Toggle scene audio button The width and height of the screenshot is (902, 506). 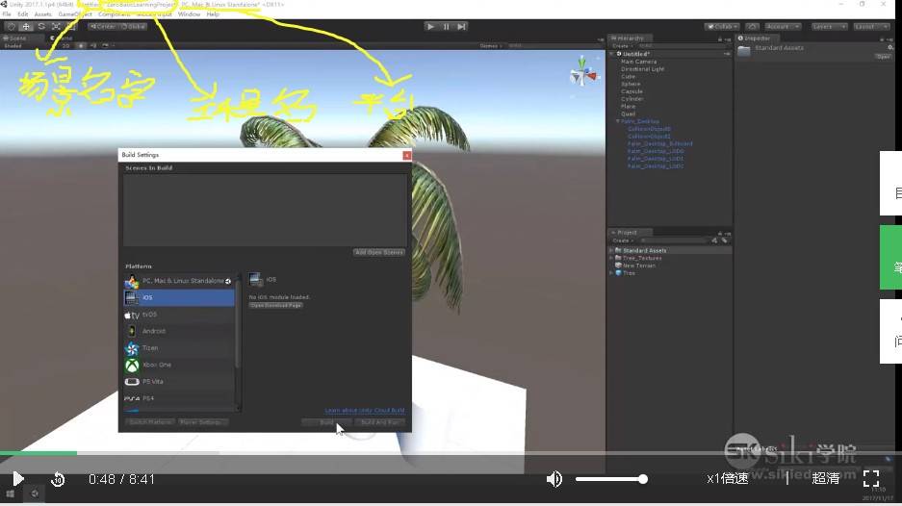(93, 46)
